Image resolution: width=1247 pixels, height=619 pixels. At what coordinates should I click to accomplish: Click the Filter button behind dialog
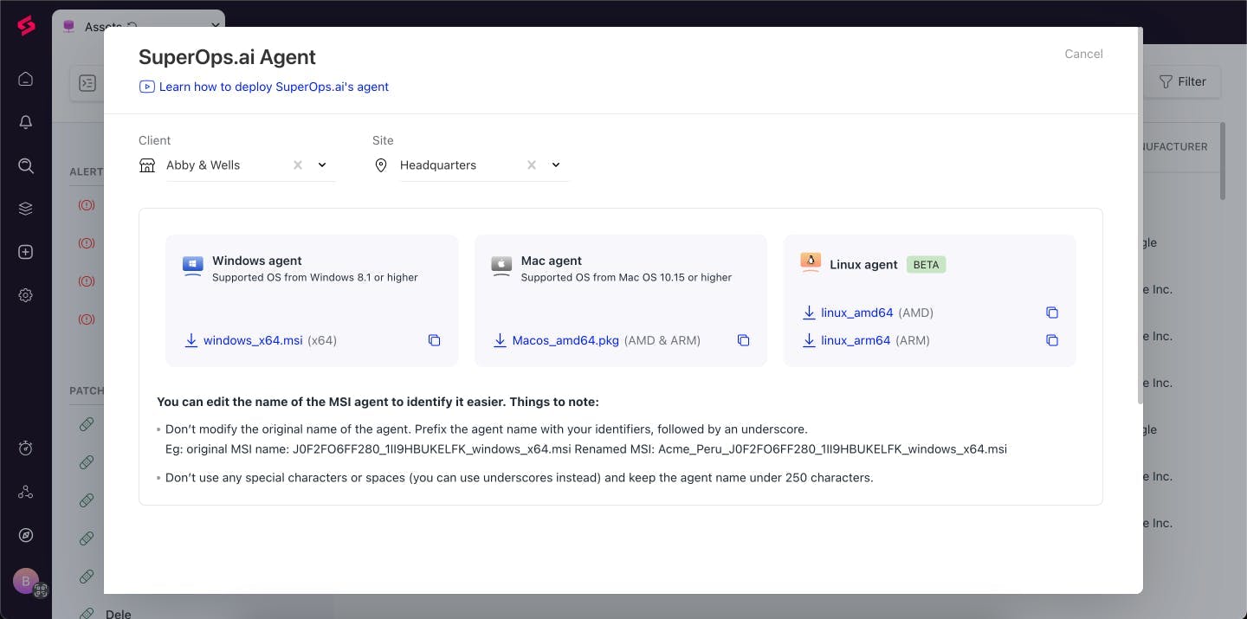(x=1183, y=81)
